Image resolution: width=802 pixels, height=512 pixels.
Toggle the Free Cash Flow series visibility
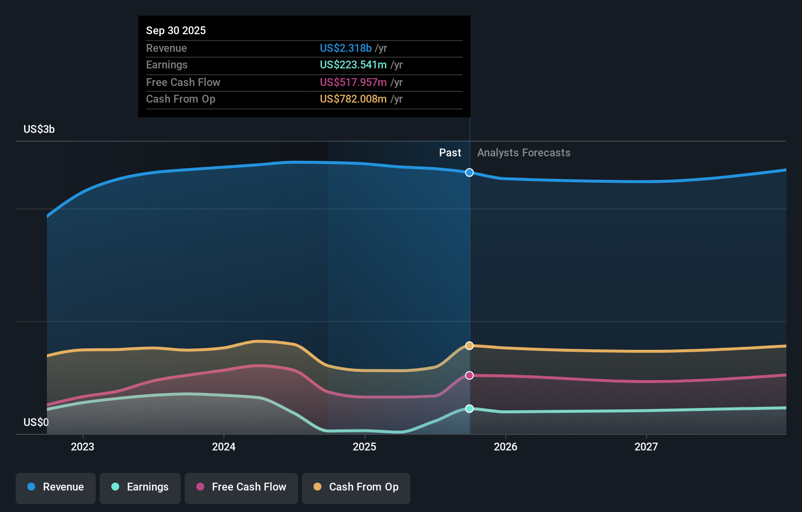pyautogui.click(x=241, y=487)
